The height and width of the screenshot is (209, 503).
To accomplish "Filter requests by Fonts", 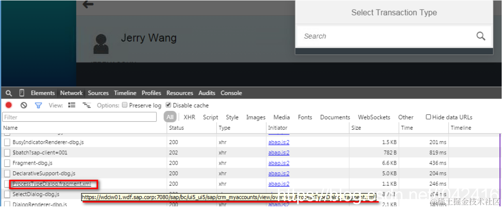I will tap(305, 117).
